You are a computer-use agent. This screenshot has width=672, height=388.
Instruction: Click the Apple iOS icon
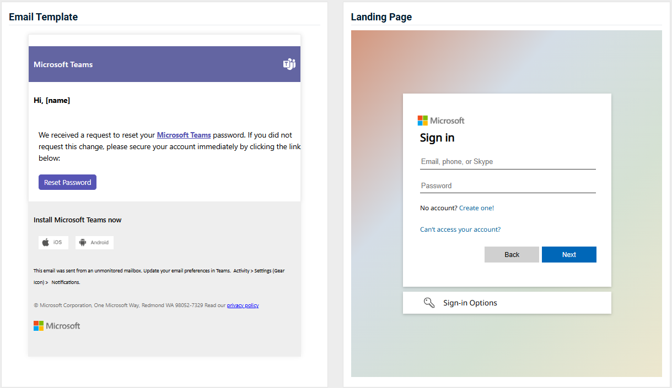(46, 242)
